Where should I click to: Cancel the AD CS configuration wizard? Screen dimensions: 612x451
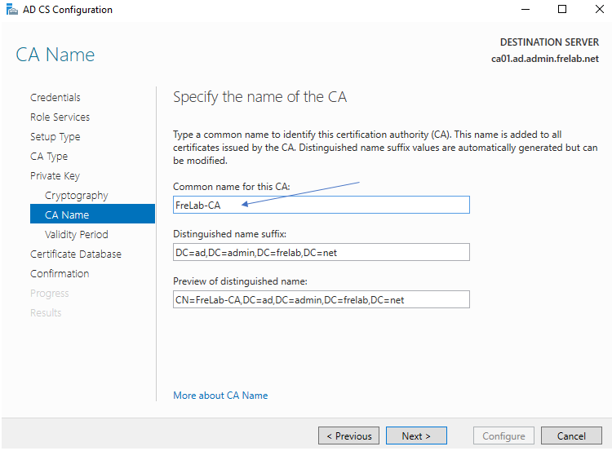tap(571, 436)
